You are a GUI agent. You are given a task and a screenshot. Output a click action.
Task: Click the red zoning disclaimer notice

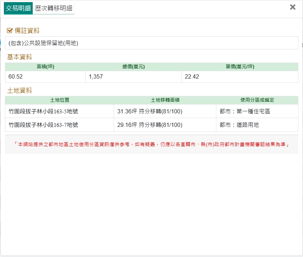click(x=152, y=145)
